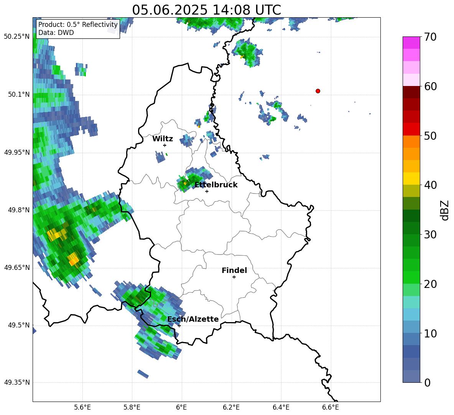Click the 6.4°E longitude label
Image resolution: width=454 pixels, height=415 pixels.
pyautogui.click(x=281, y=407)
